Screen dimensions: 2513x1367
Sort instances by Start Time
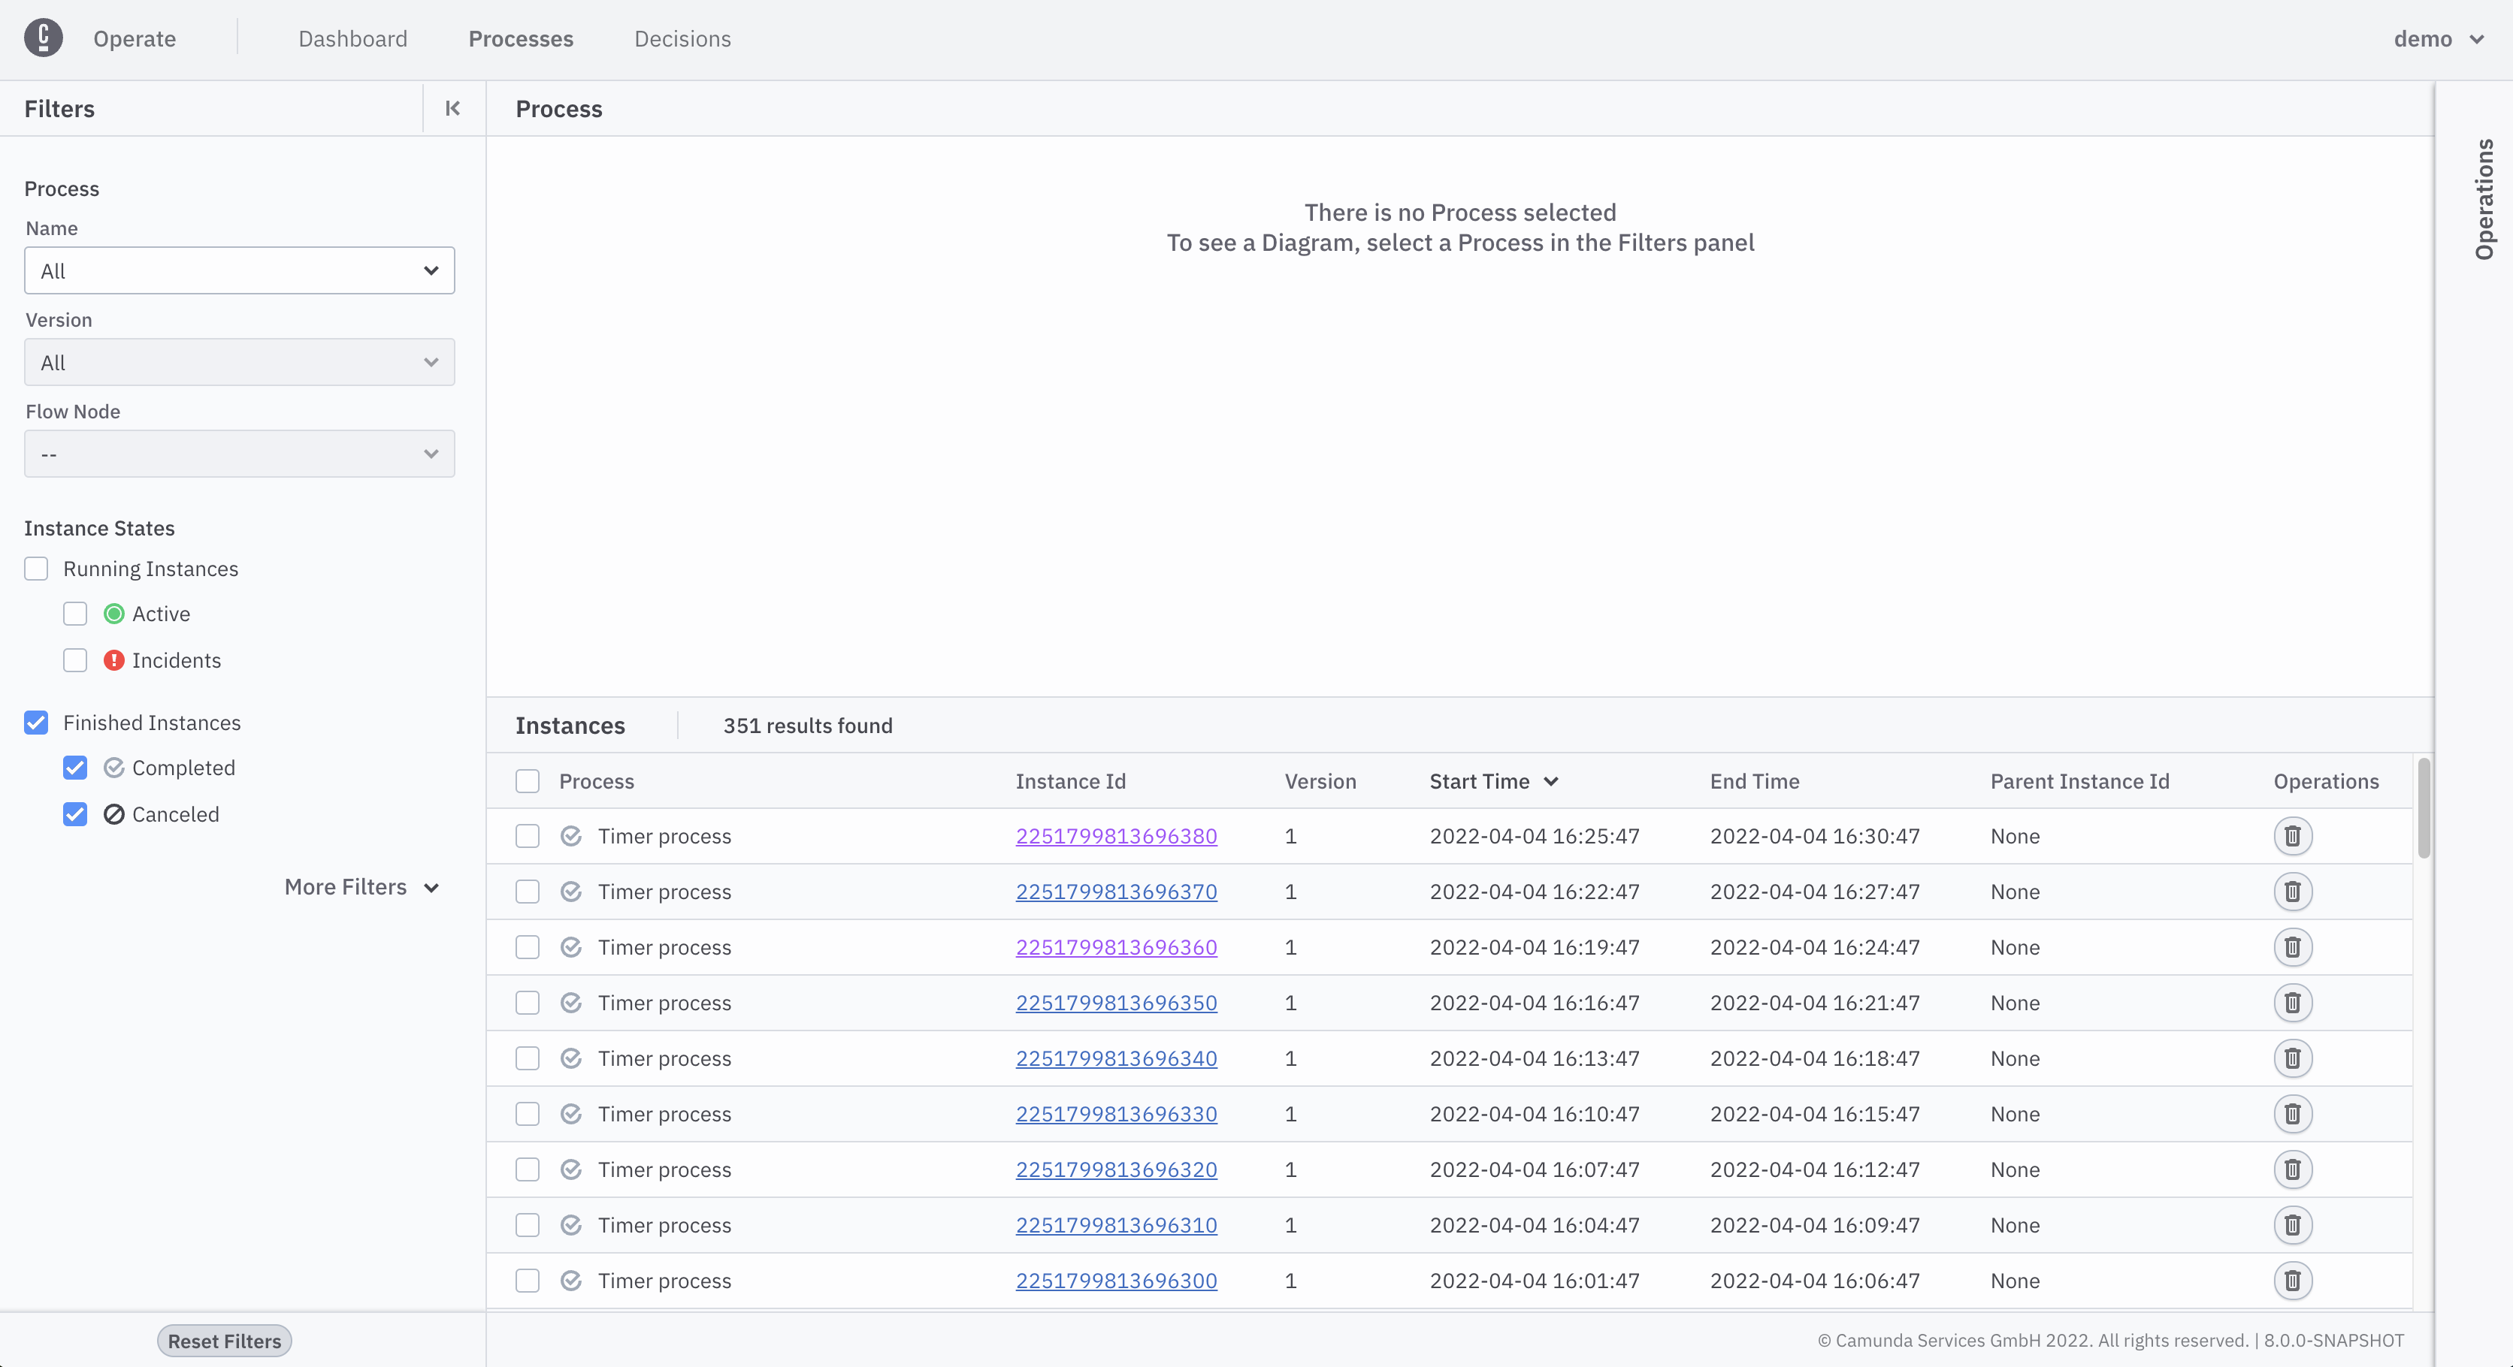point(1492,781)
